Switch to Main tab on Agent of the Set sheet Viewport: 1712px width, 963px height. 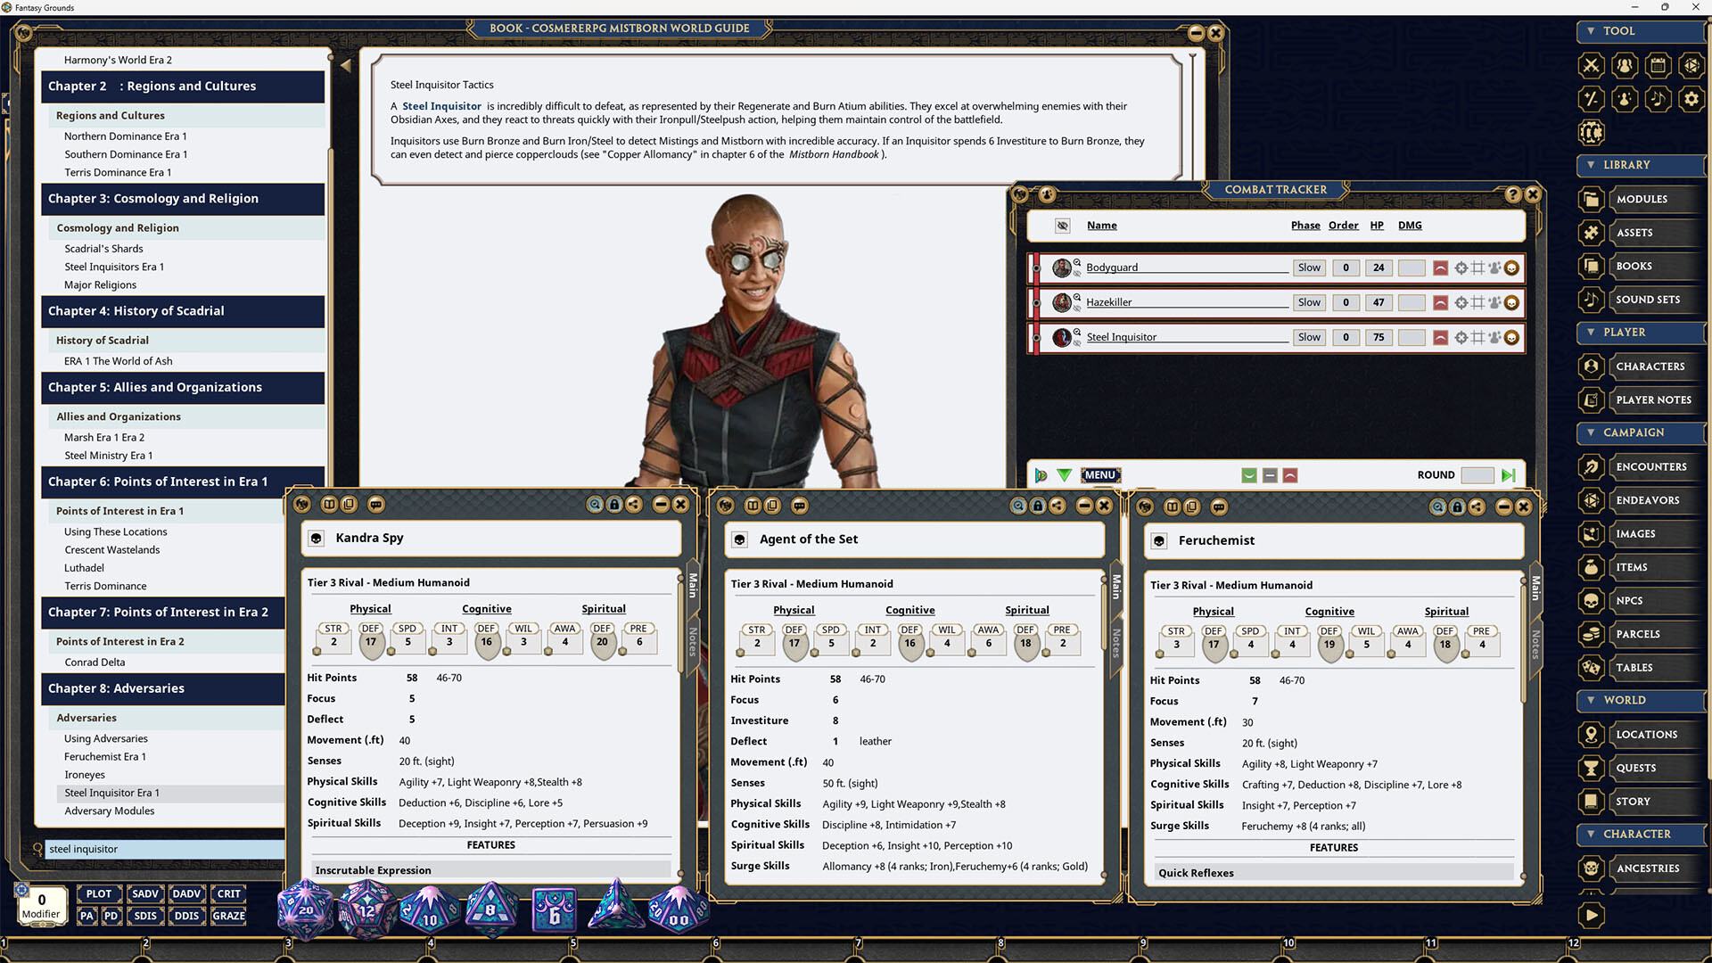coord(1115,586)
